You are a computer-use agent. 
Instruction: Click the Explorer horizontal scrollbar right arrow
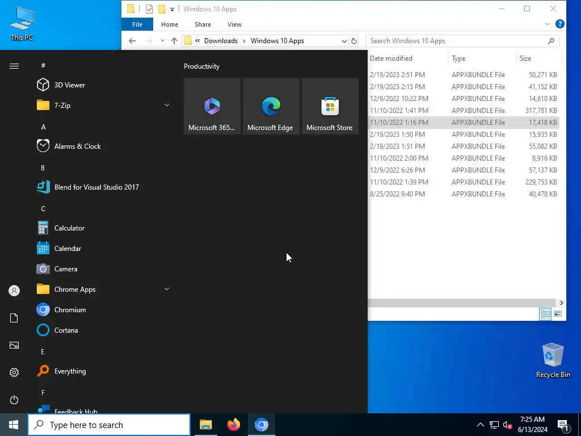(x=561, y=303)
